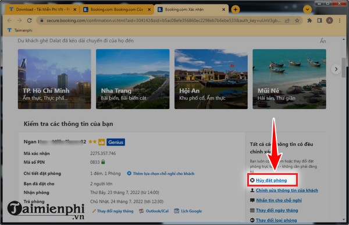Click the person icon by Chỉnh sửa thông tin
The image size is (349, 225).
coord(252,190)
